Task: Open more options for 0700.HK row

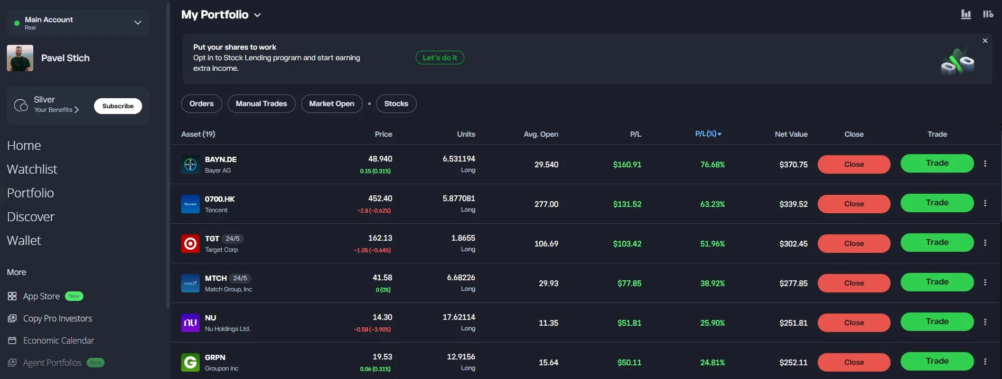Action: 985,203
